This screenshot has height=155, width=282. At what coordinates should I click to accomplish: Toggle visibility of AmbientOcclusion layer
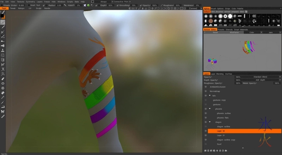206,87
